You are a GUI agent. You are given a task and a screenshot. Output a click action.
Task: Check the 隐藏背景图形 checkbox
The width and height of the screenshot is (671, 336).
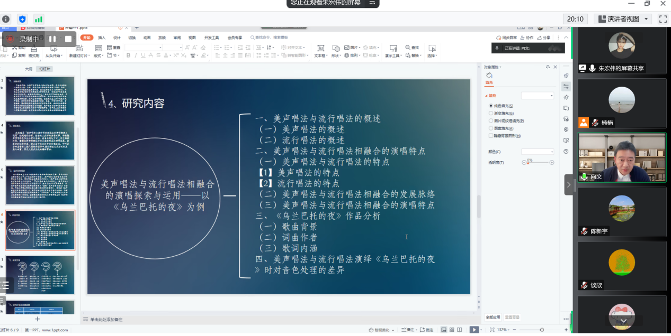(490, 136)
